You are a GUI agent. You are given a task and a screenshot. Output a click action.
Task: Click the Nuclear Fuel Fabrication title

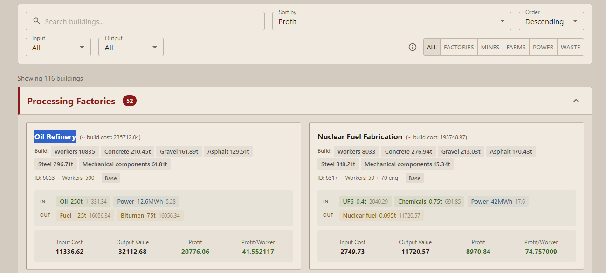click(360, 136)
